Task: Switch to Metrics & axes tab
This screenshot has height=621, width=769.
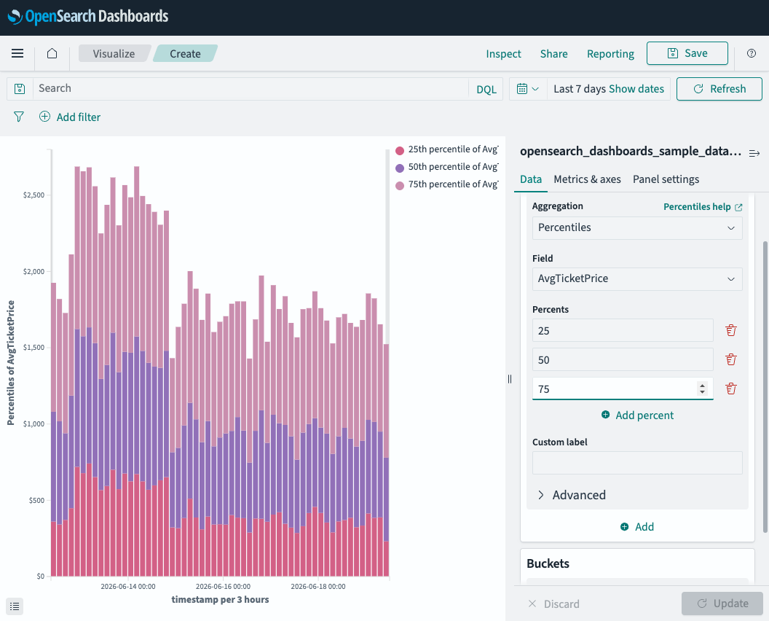Action: point(587,180)
